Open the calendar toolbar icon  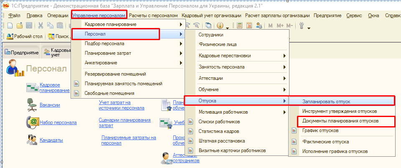coord(249,25)
